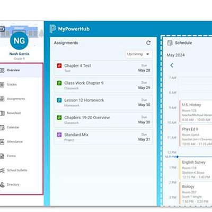The image size is (212, 212).
Task: Click the 10 AM time label
Action: tap(172, 123)
